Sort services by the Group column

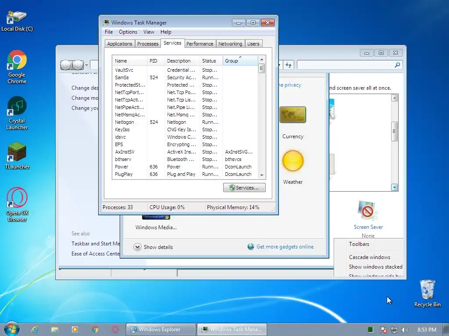(240, 60)
